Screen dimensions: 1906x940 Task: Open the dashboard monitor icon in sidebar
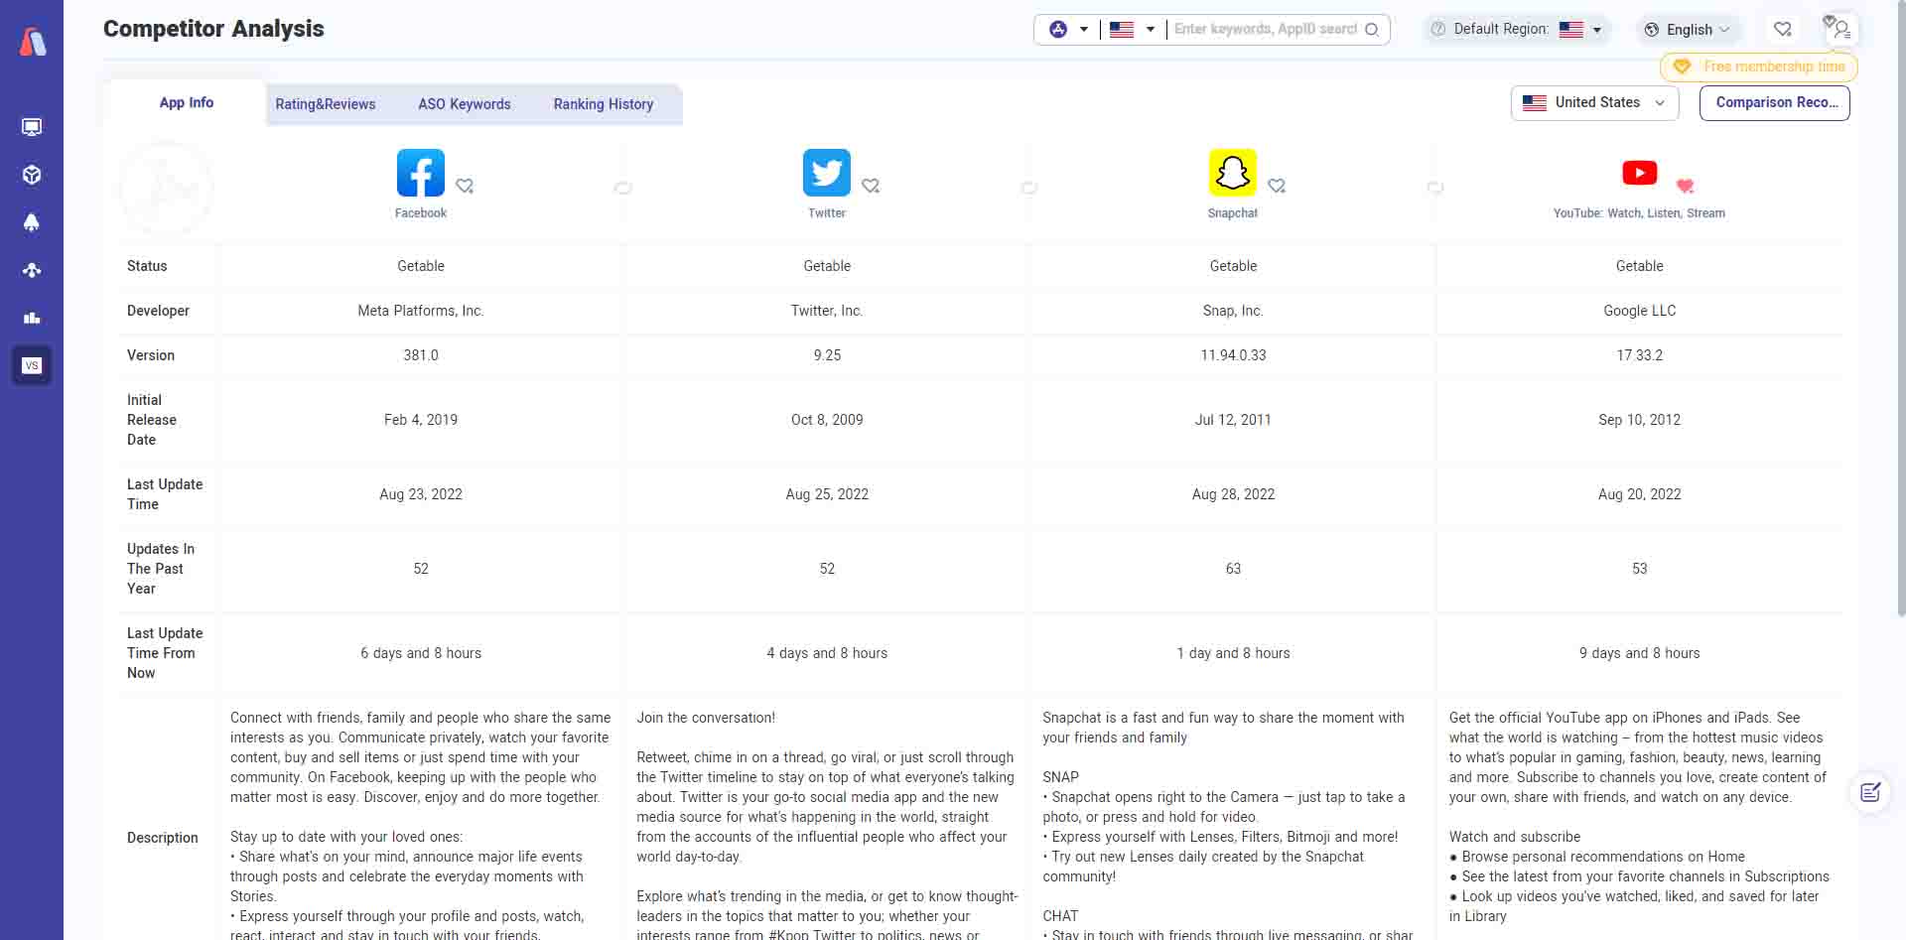click(x=31, y=127)
